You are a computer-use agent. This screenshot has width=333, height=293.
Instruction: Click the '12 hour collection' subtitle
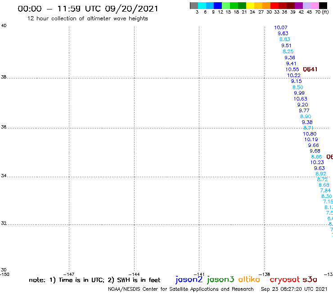87,18
